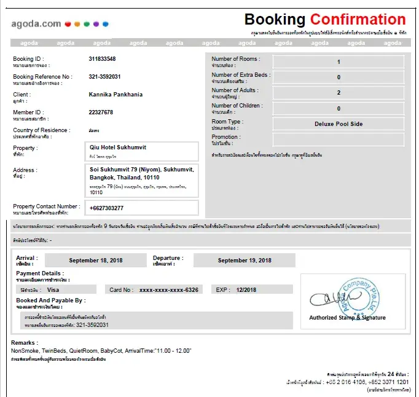Click the Promotion label

(x=226, y=137)
